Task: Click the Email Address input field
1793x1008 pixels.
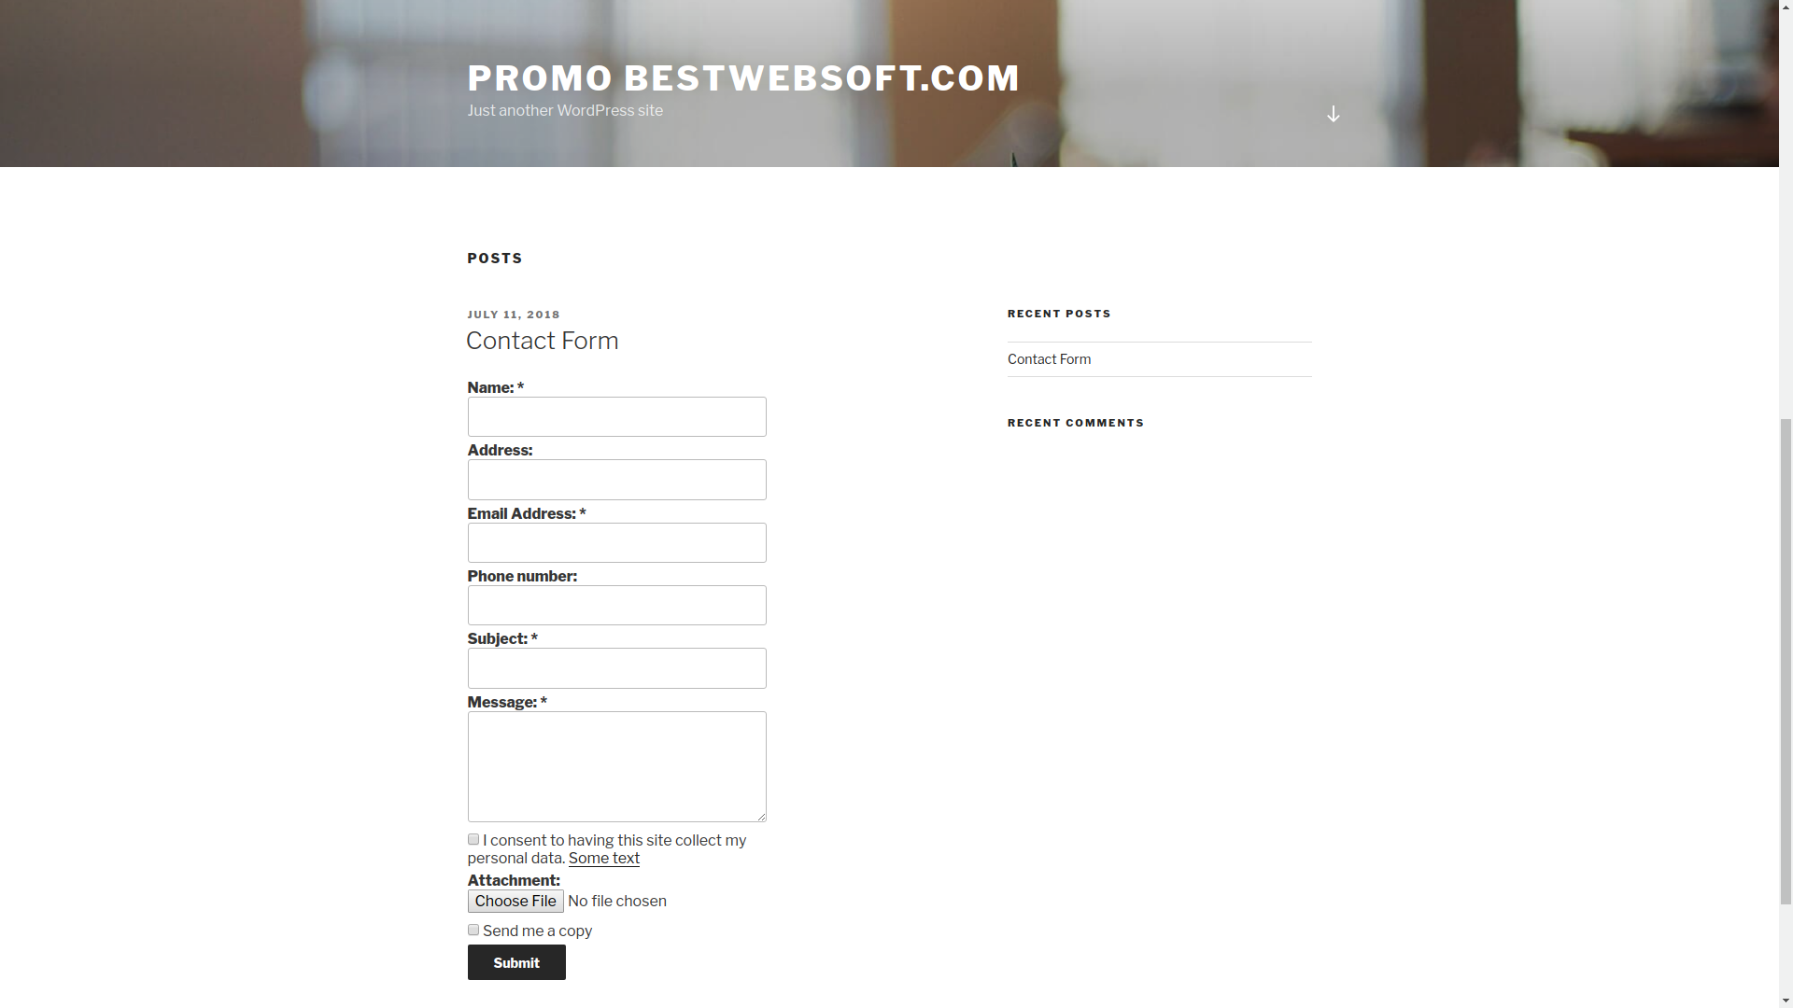Action: pos(615,543)
